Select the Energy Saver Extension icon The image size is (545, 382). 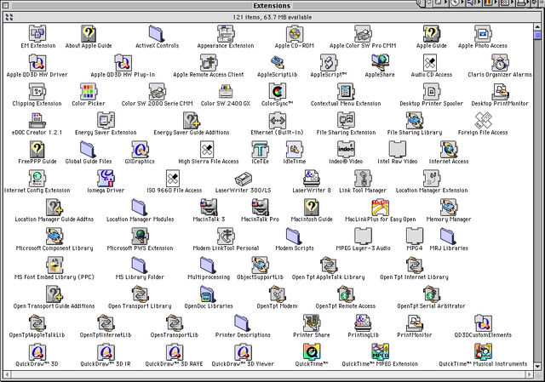(106, 120)
